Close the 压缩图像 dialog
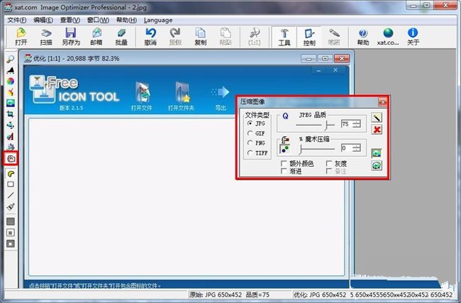 (x=382, y=102)
